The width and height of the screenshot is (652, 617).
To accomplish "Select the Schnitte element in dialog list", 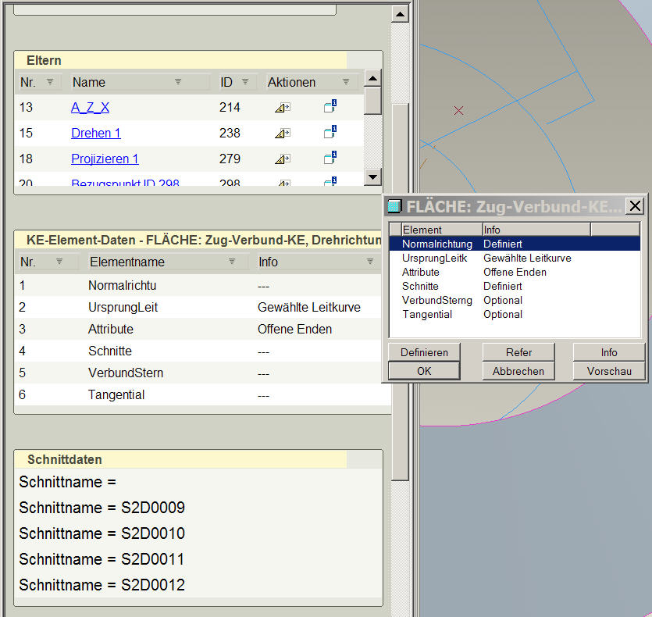I will point(420,287).
